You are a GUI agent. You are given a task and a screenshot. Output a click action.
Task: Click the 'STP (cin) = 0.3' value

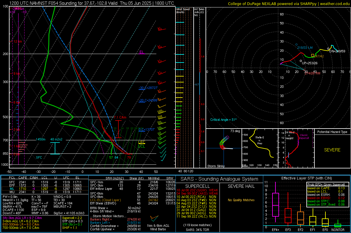pos(72,221)
